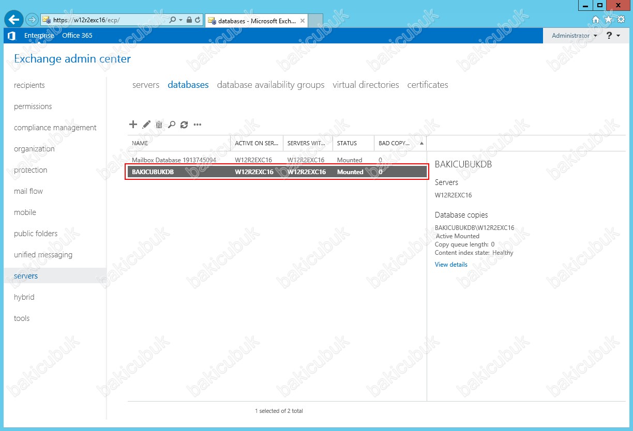Sort by BAD COPY column arrow

[x=421, y=143]
